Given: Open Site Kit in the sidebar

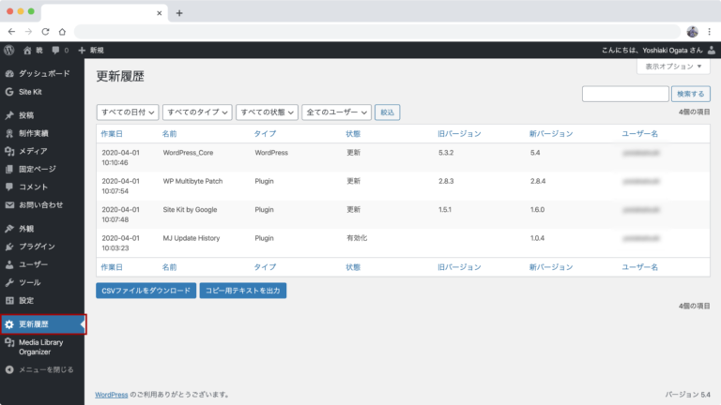Looking at the screenshot, I should pyautogui.click(x=30, y=92).
